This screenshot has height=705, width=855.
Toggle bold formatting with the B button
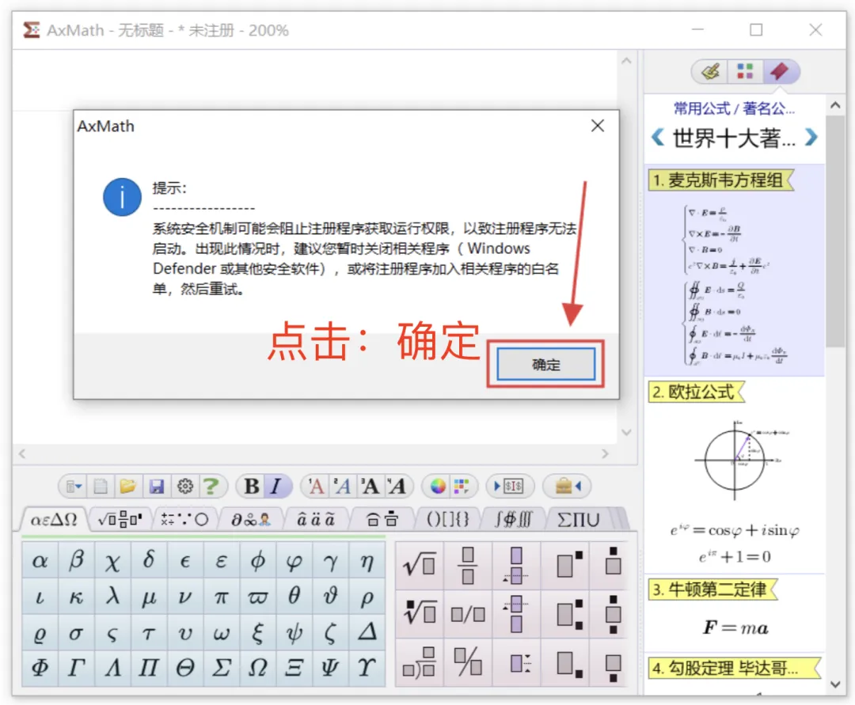252,486
